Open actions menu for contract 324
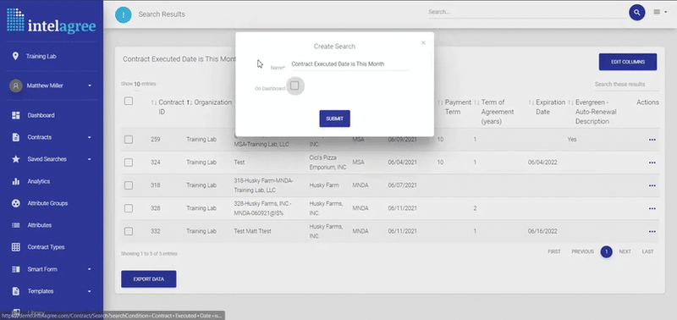This screenshot has width=677, height=320. [x=652, y=163]
